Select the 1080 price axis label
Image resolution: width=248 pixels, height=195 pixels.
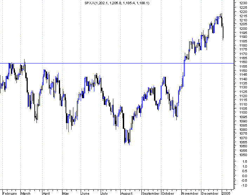click(x=243, y=129)
